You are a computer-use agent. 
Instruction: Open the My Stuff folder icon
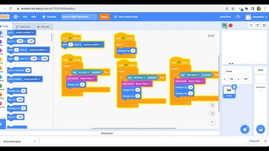(238, 17)
